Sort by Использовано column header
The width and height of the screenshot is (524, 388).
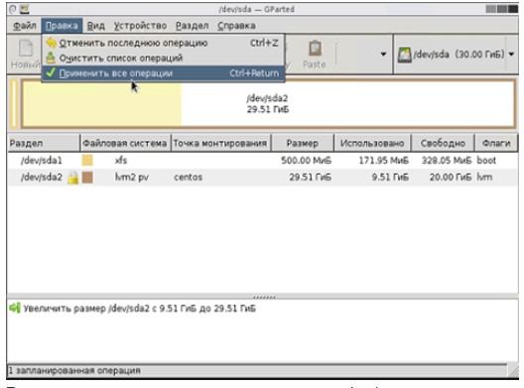coord(372,143)
